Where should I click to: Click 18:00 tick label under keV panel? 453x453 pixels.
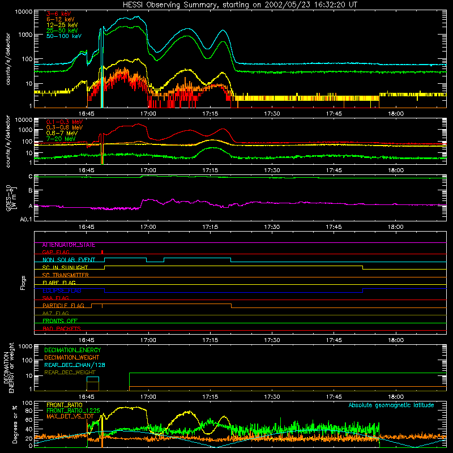coord(395,114)
